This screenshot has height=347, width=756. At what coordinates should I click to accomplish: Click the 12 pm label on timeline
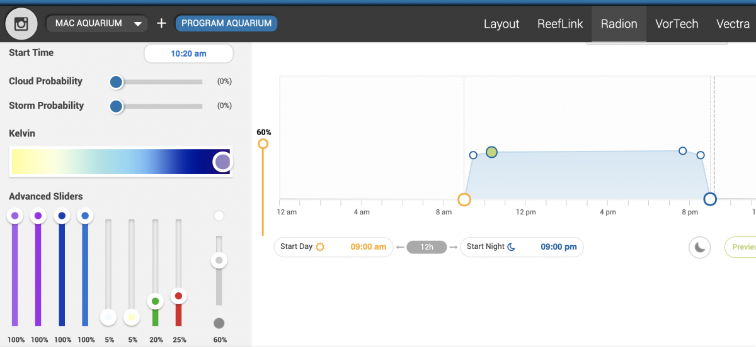526,212
